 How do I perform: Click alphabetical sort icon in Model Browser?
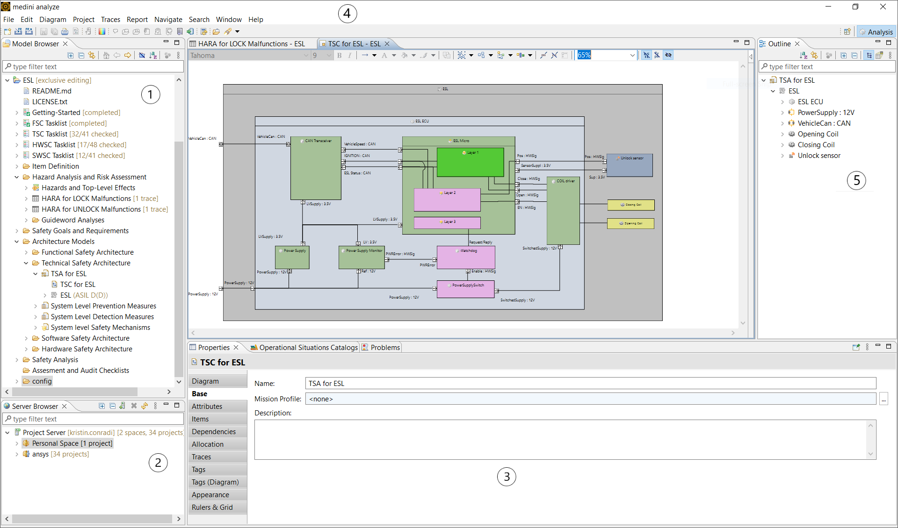pyautogui.click(x=153, y=55)
